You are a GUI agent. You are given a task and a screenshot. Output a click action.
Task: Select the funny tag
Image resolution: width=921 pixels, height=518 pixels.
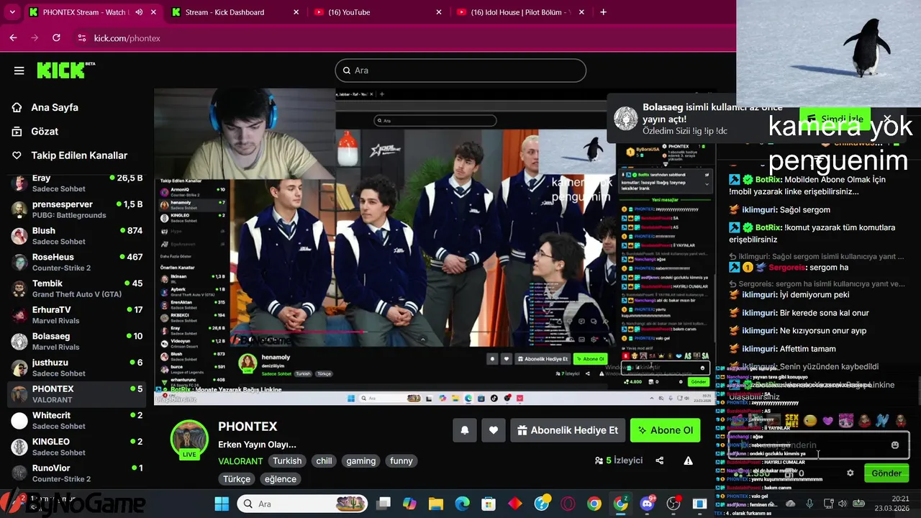point(401,460)
